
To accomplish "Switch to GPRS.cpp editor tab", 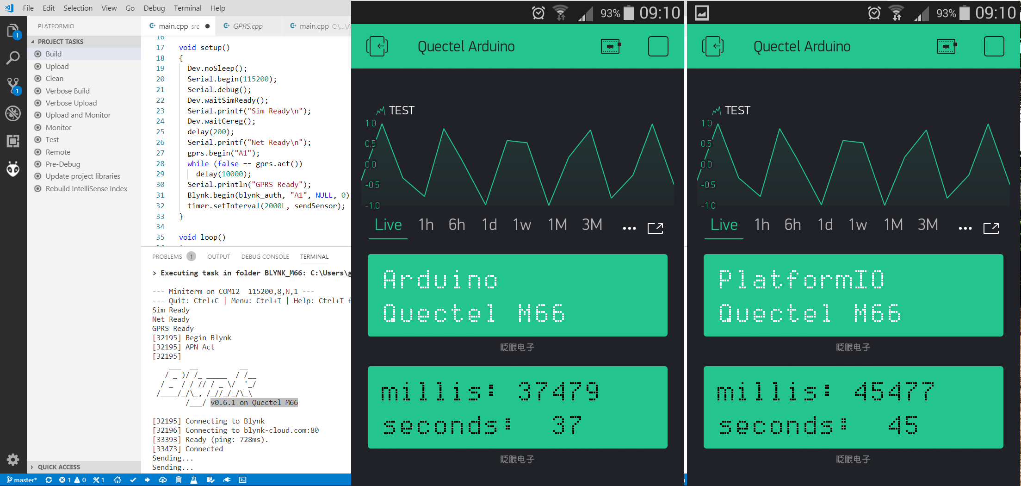I will [248, 26].
